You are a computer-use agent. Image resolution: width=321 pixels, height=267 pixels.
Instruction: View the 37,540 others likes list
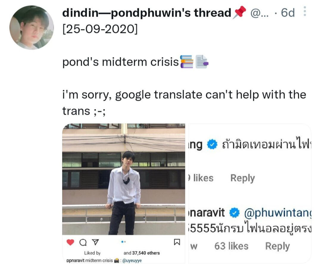click(x=142, y=253)
